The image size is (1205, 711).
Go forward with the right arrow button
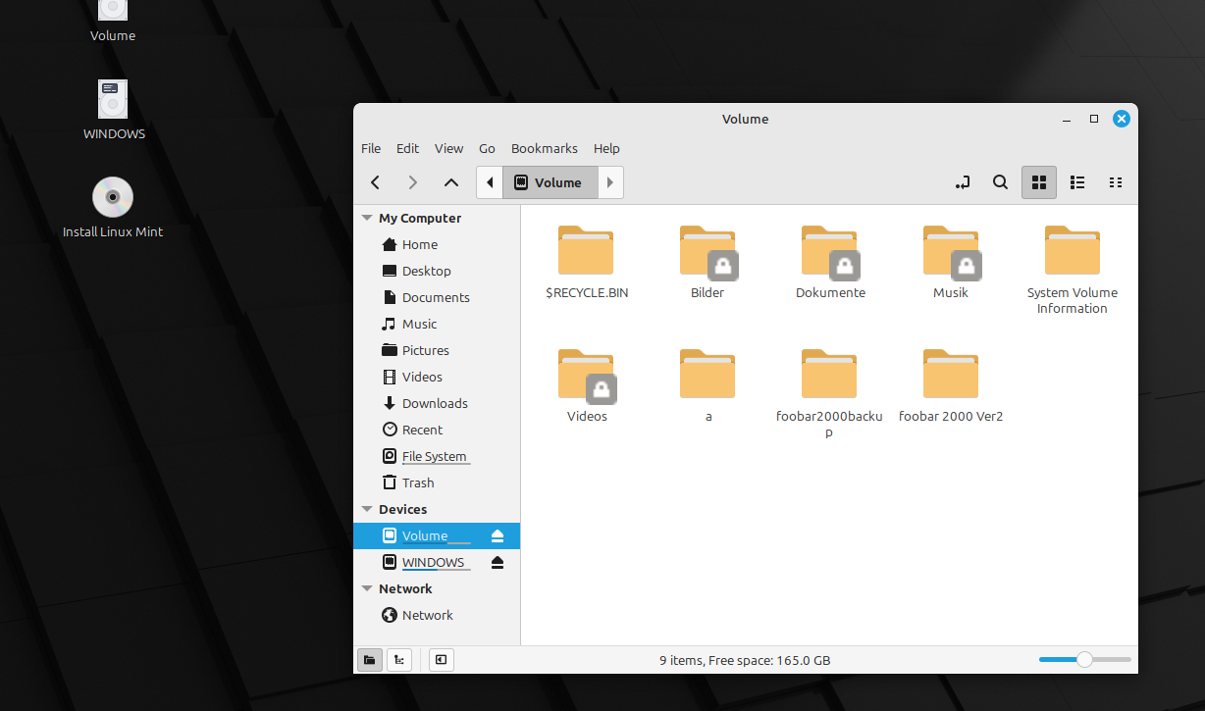click(x=413, y=182)
